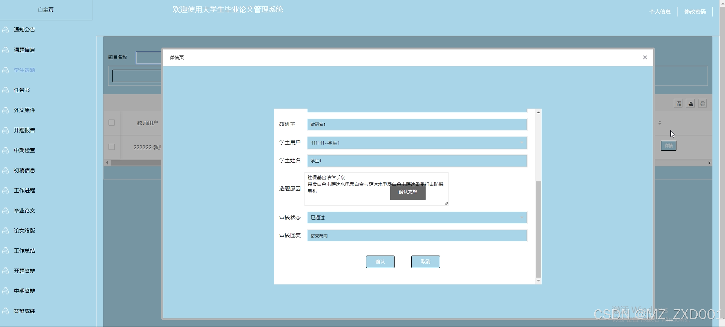The width and height of the screenshot is (725, 327).
Task: Expand the 审核状态 dropdown
Action: coord(417,217)
